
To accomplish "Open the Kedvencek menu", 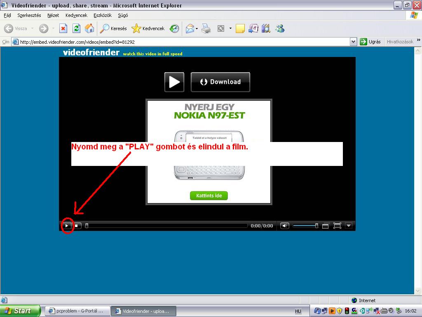I will 76,15.
